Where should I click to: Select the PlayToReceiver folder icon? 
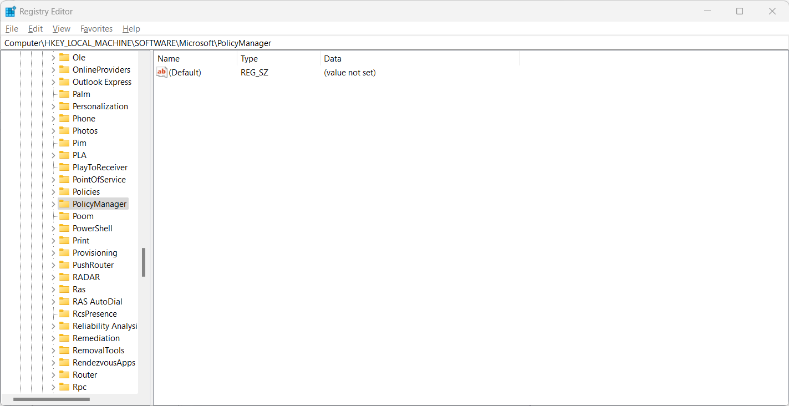coord(64,168)
